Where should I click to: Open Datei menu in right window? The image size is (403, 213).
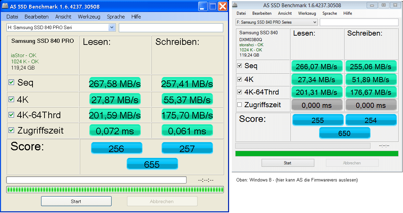point(241,13)
